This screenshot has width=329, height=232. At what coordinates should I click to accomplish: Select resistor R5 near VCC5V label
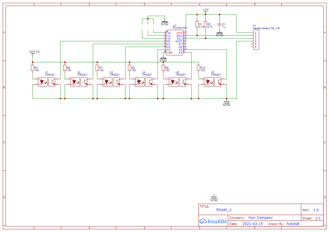[32, 68]
